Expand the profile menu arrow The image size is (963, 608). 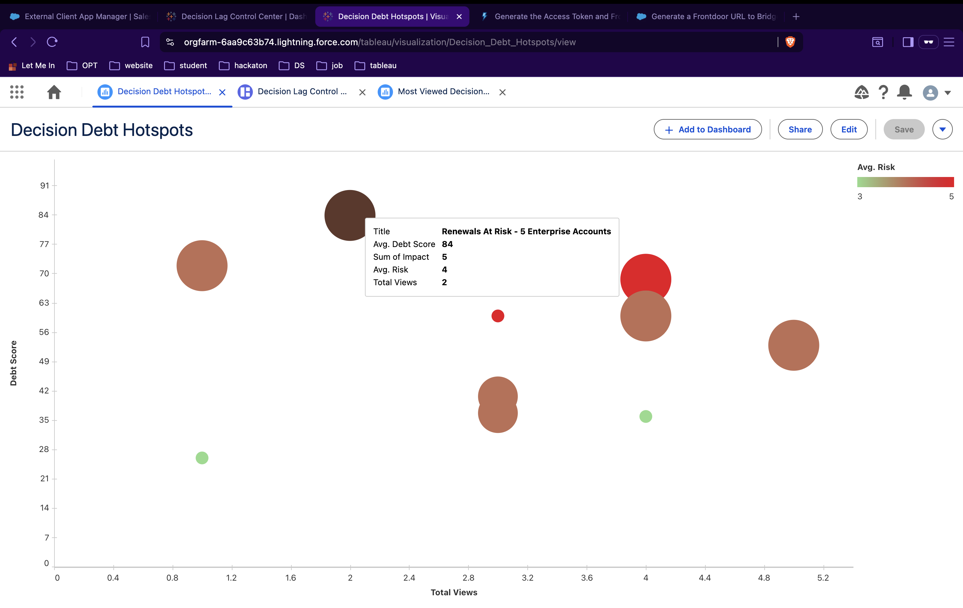point(947,93)
